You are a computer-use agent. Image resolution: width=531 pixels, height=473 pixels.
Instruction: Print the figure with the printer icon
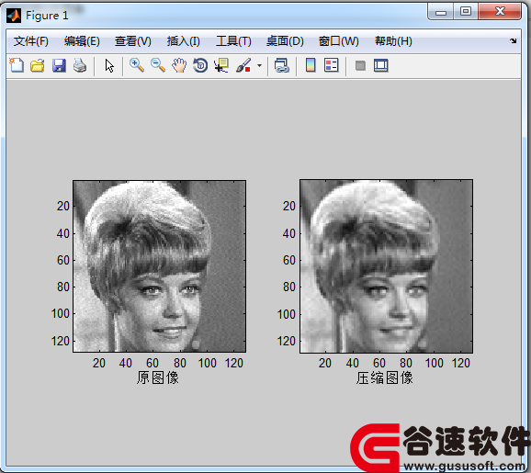tap(80, 65)
